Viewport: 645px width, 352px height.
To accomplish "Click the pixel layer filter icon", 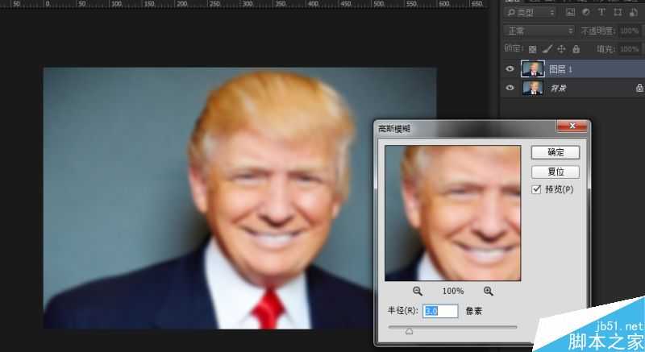I will 571,13.
